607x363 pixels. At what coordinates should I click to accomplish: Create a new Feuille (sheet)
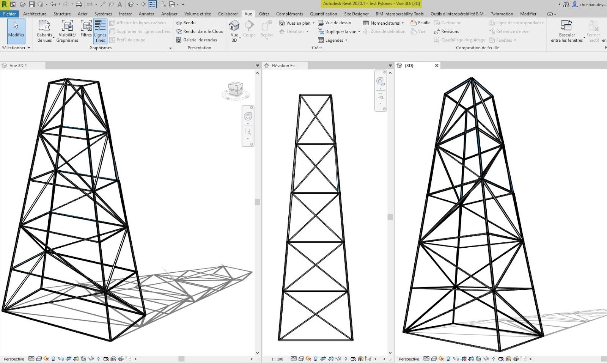(x=420, y=22)
